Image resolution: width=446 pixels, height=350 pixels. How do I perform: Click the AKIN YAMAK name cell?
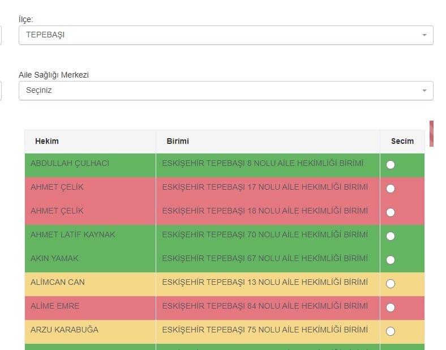[54, 259]
